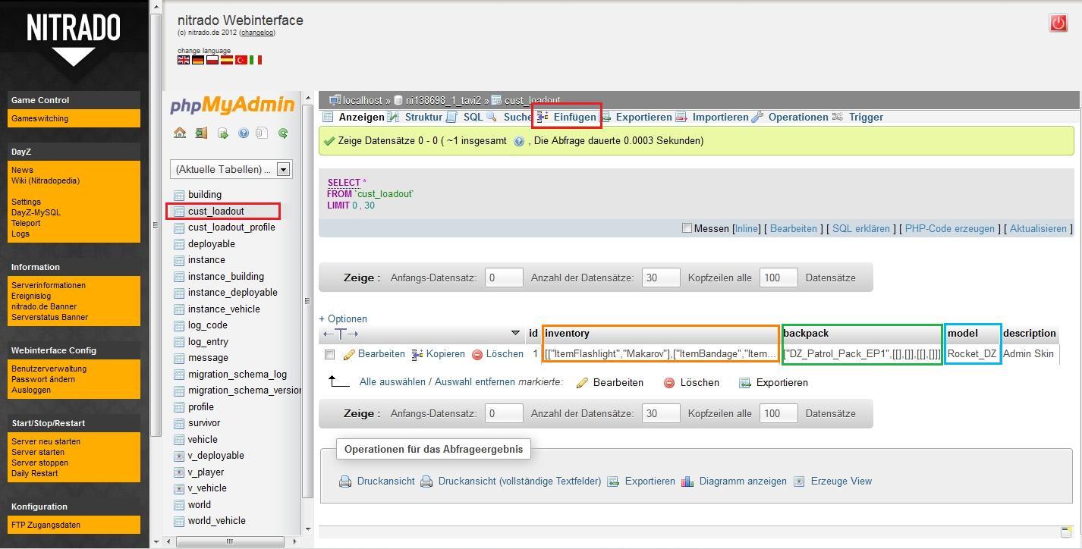Click the Kopieren row copy icon

pos(417,354)
